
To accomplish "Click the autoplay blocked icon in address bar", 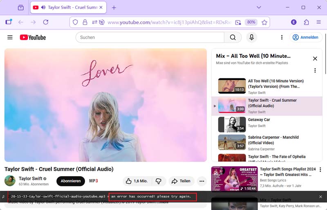I will [x=101, y=22].
